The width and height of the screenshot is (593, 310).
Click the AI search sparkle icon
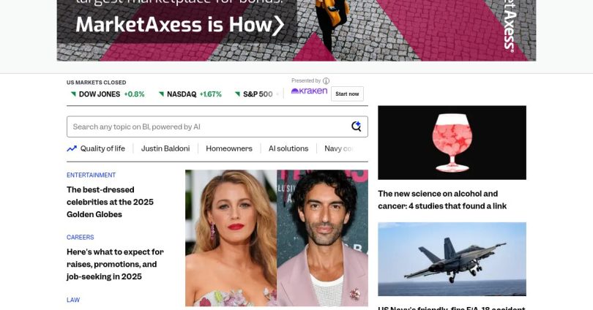[x=356, y=126]
